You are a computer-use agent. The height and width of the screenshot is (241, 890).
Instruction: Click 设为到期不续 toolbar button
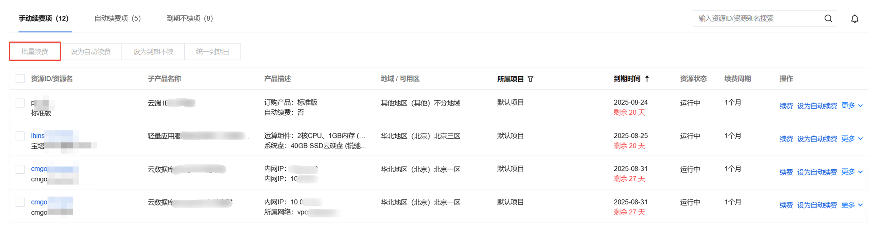coord(153,52)
